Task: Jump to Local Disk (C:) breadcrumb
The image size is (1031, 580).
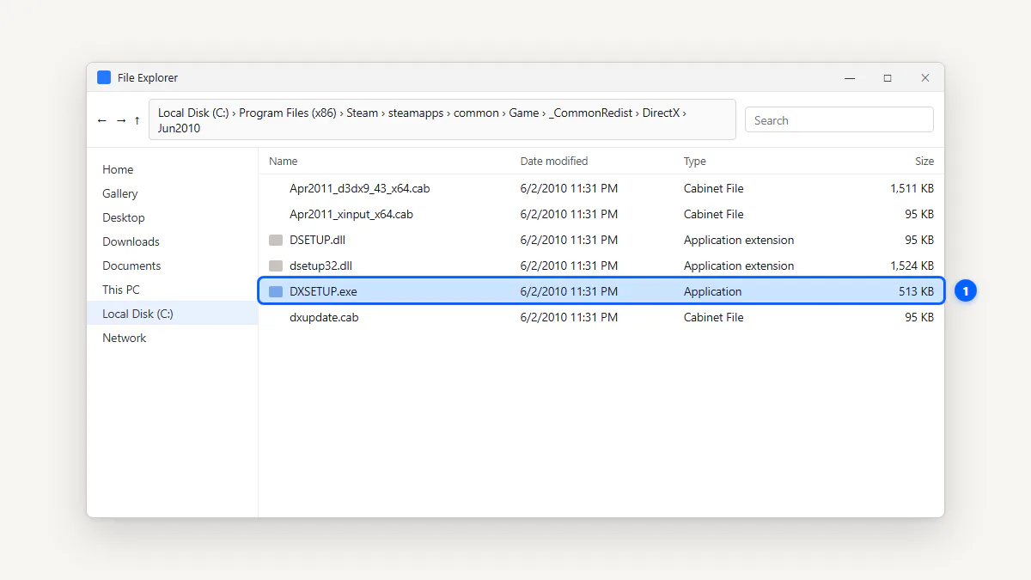Action: tap(193, 113)
